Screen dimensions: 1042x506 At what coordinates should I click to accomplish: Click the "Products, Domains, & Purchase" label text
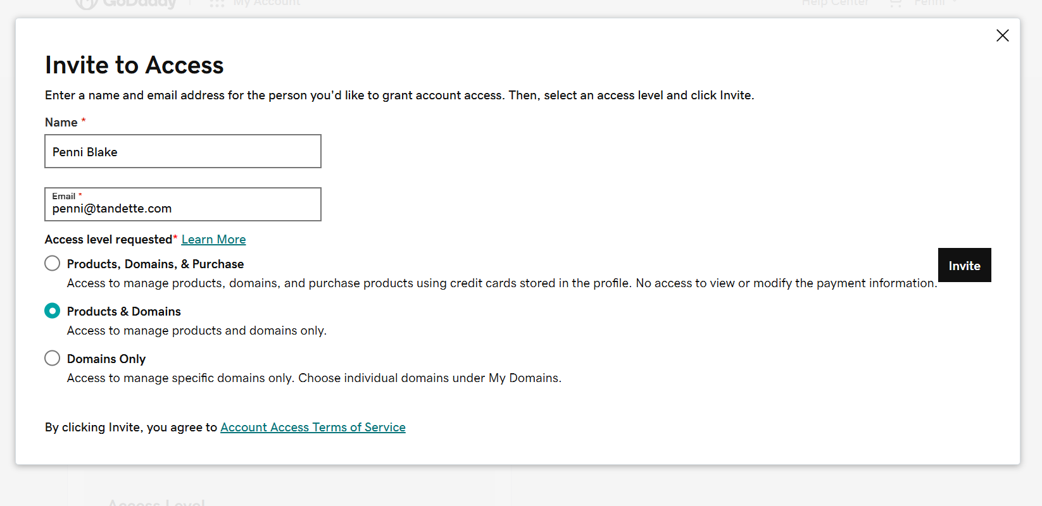click(x=155, y=264)
